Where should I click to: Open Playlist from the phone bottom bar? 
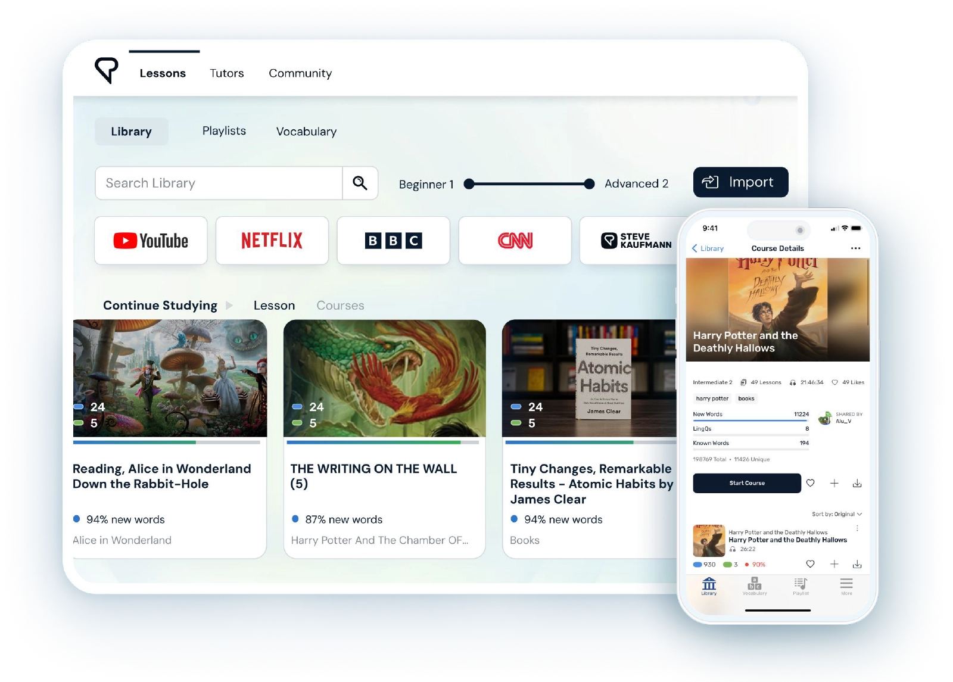tap(801, 587)
